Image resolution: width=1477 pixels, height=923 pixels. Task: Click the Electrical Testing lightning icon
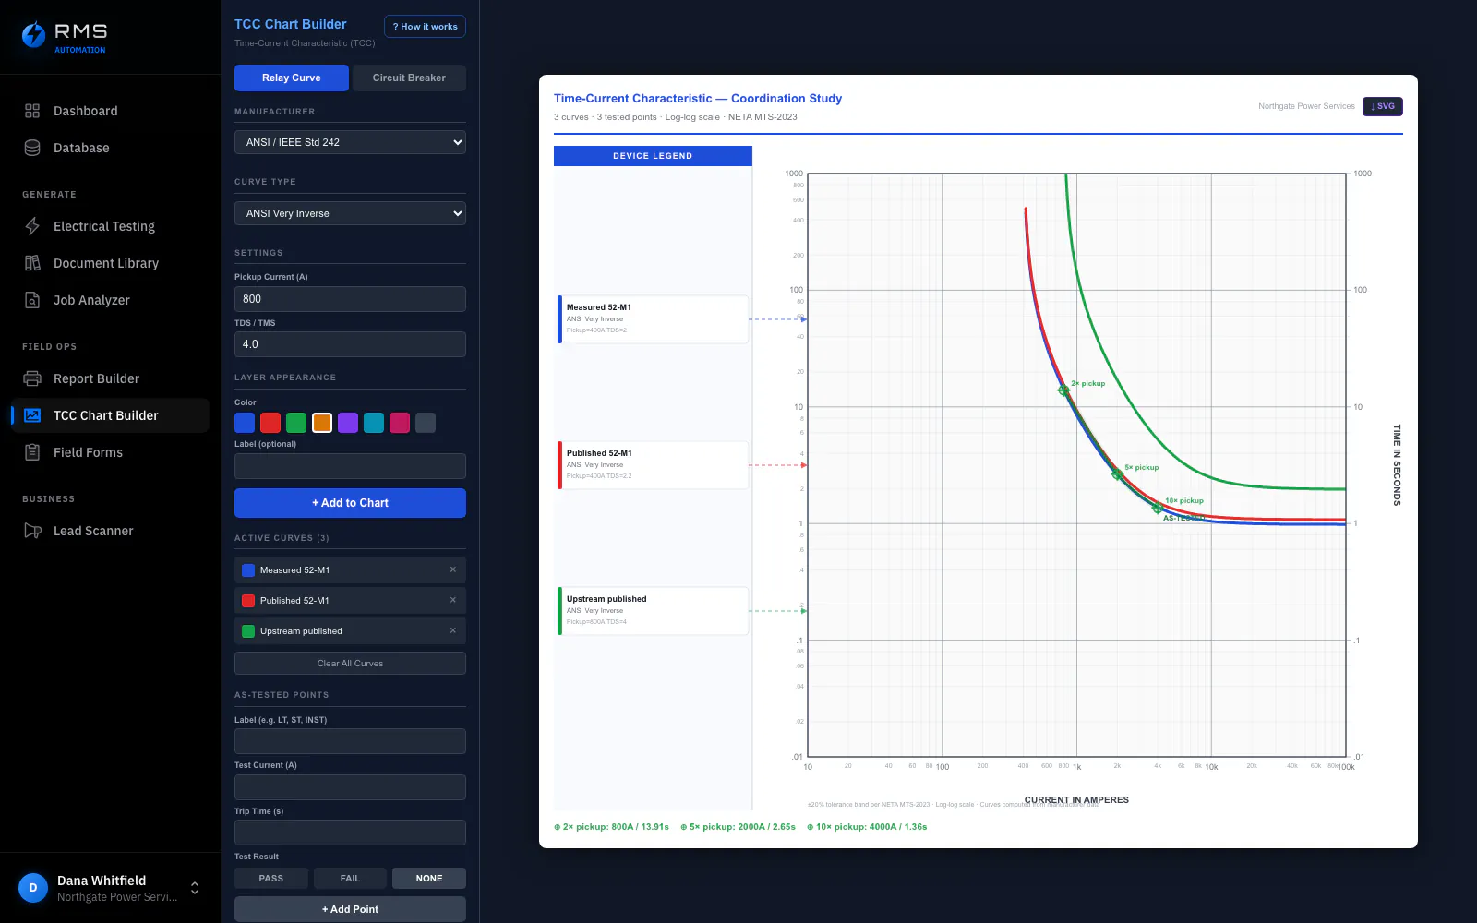point(32,226)
